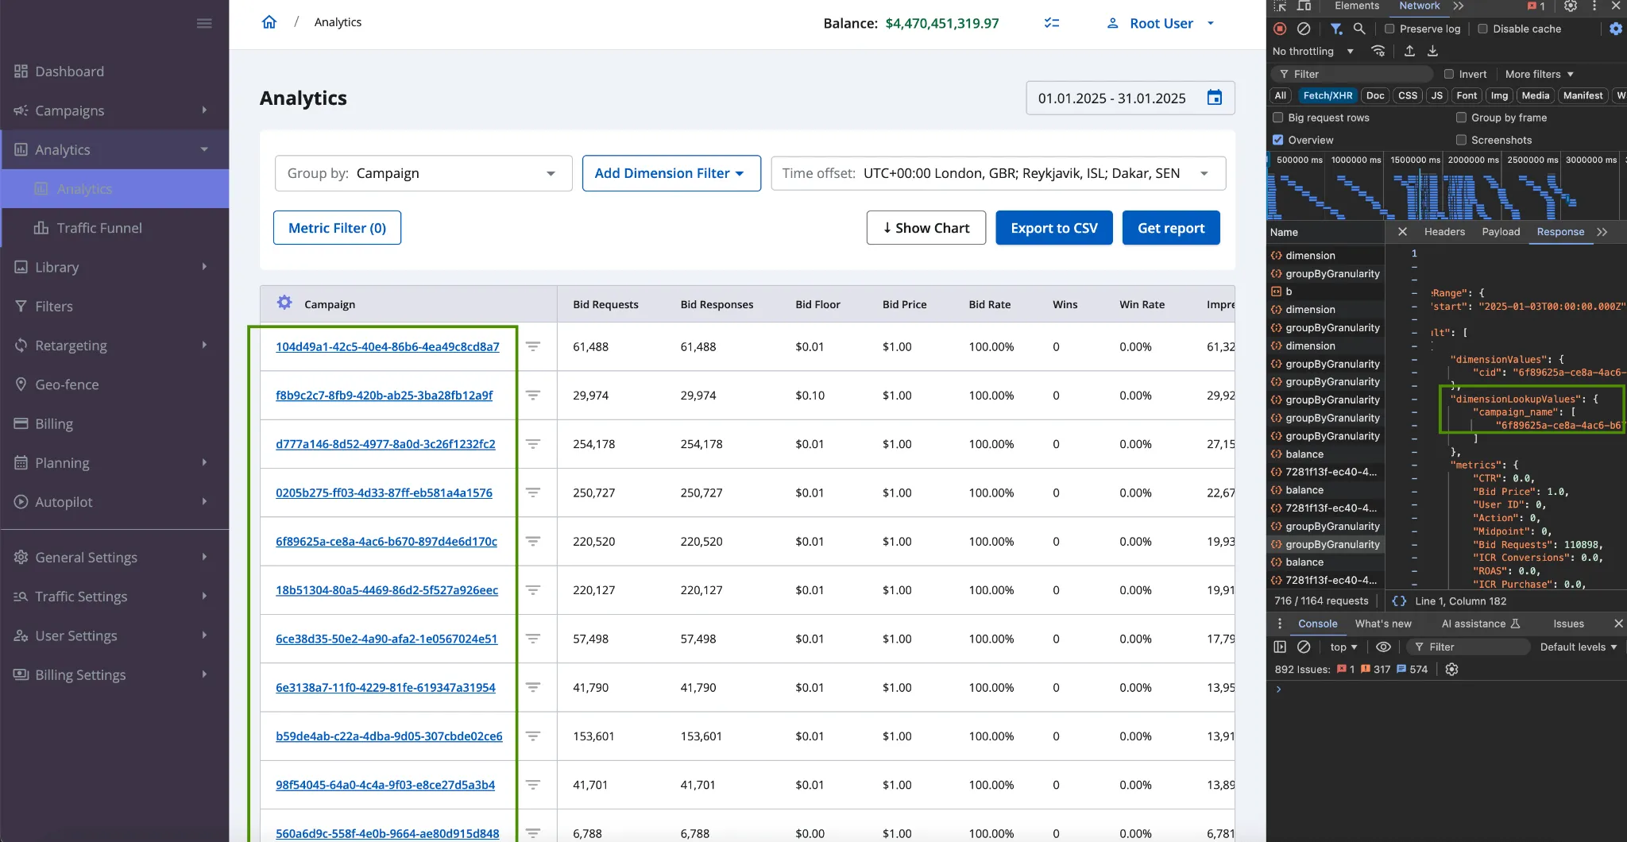The height and width of the screenshot is (842, 1627).
Task: Open the No throttling dropdown
Action: (x=1312, y=51)
